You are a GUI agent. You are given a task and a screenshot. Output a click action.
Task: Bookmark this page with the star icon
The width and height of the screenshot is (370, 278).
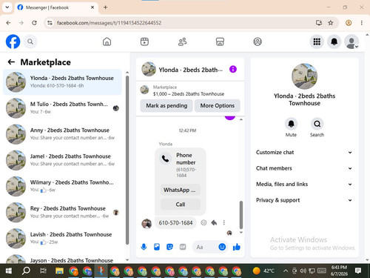pyautogui.click(x=331, y=23)
